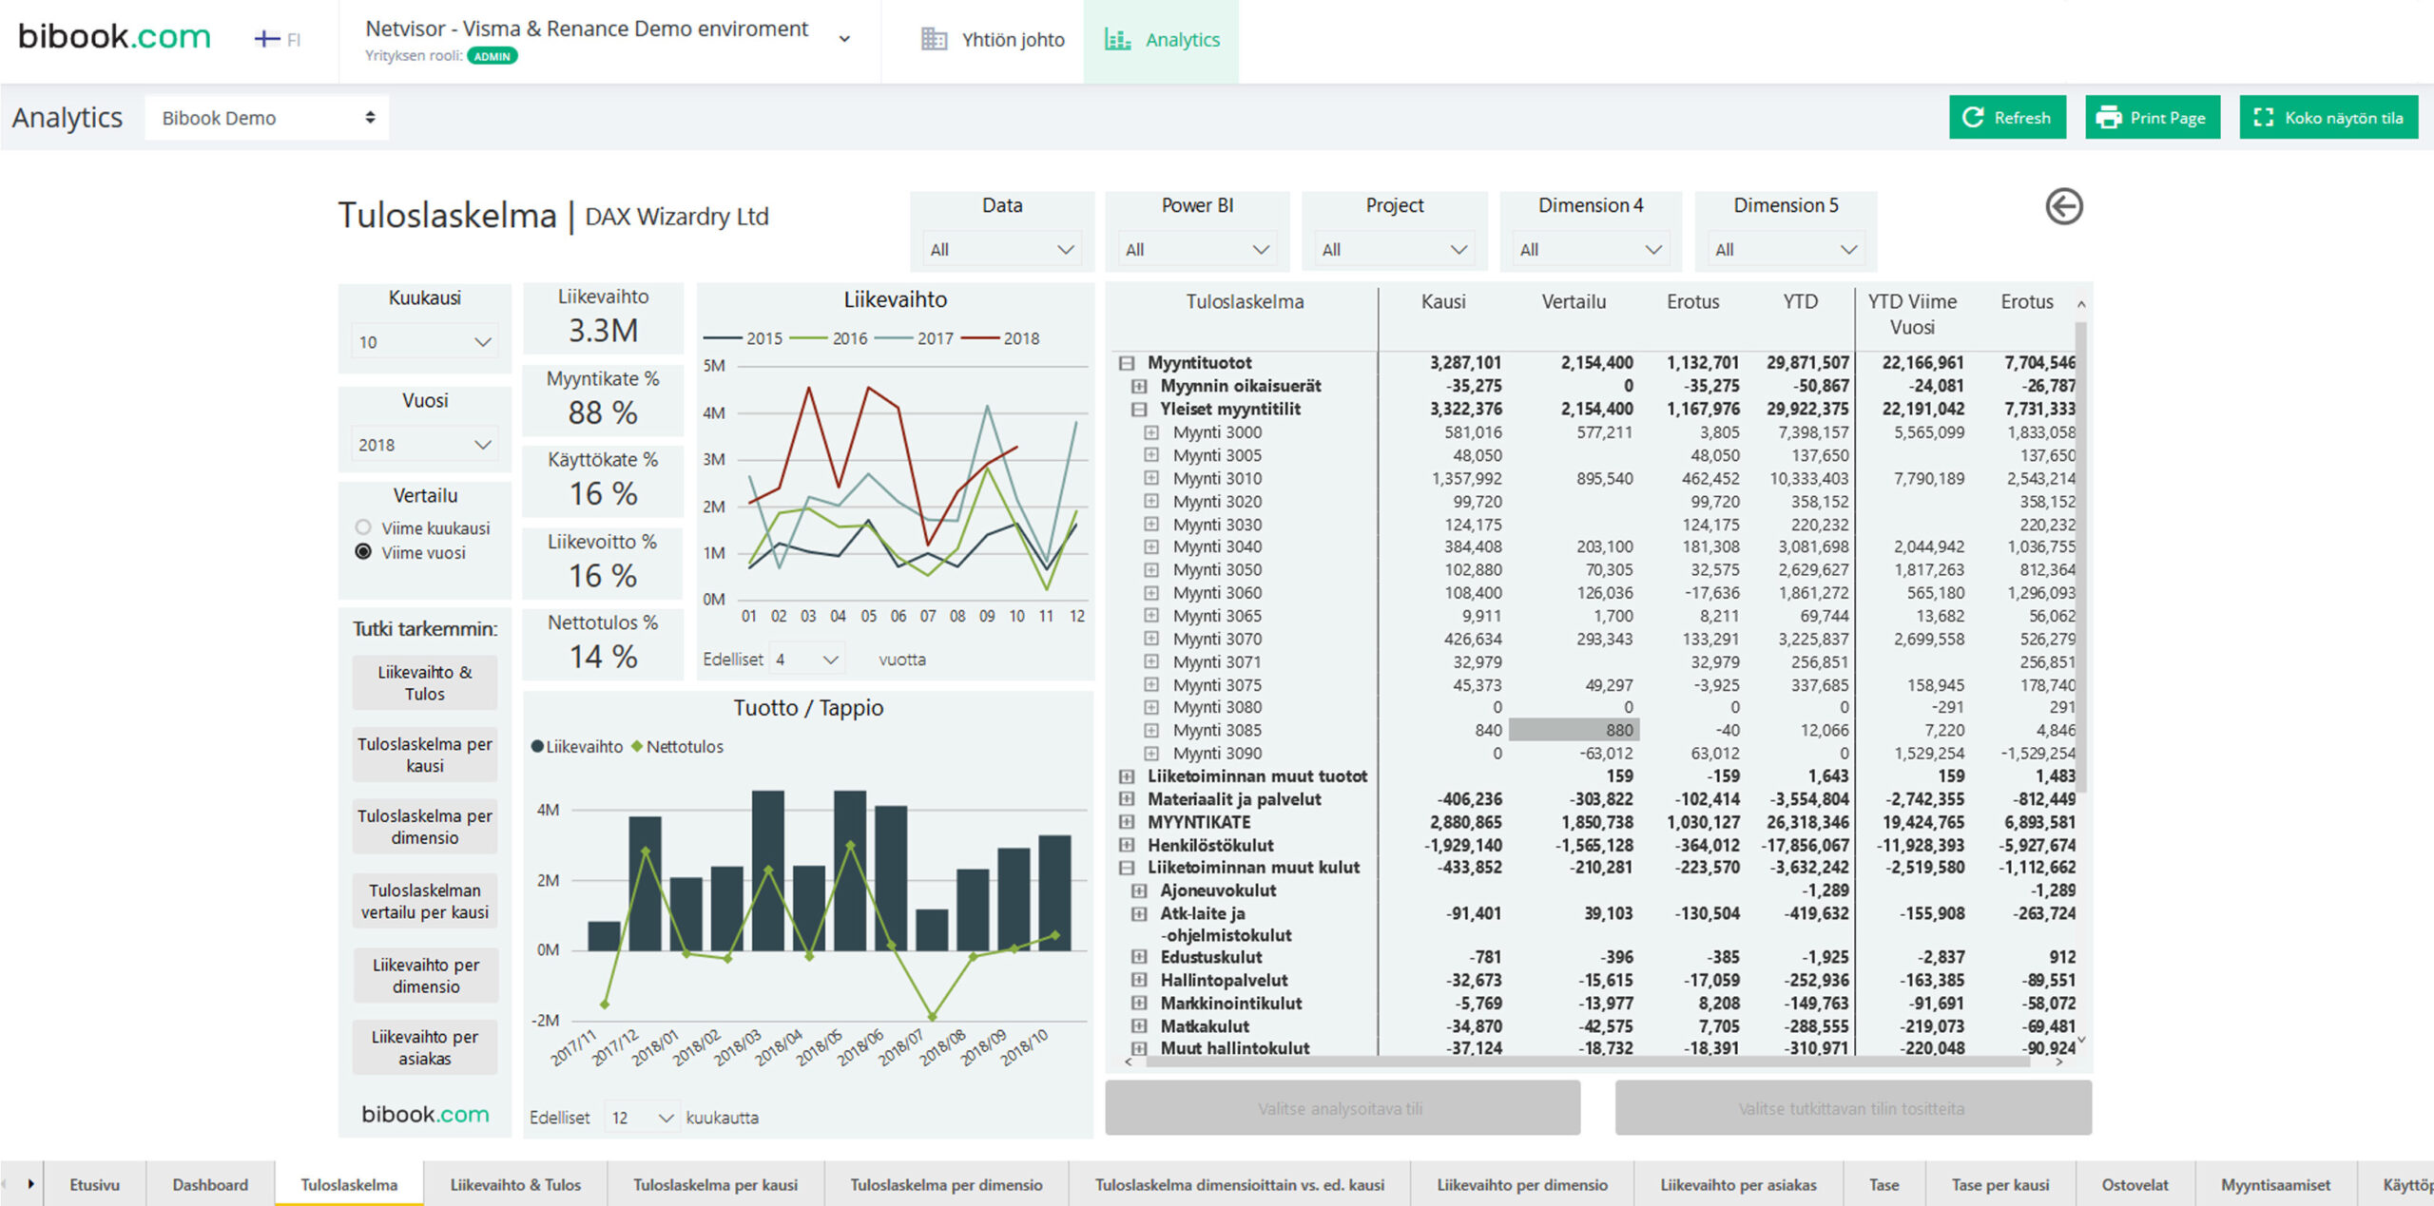
Task: Click the Refresh icon button
Action: tap(1973, 118)
